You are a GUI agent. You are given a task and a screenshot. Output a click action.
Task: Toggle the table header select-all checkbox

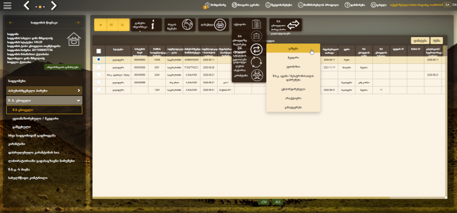[x=98, y=51]
